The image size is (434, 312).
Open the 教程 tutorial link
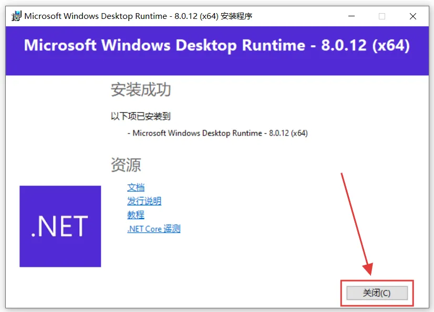[136, 215]
